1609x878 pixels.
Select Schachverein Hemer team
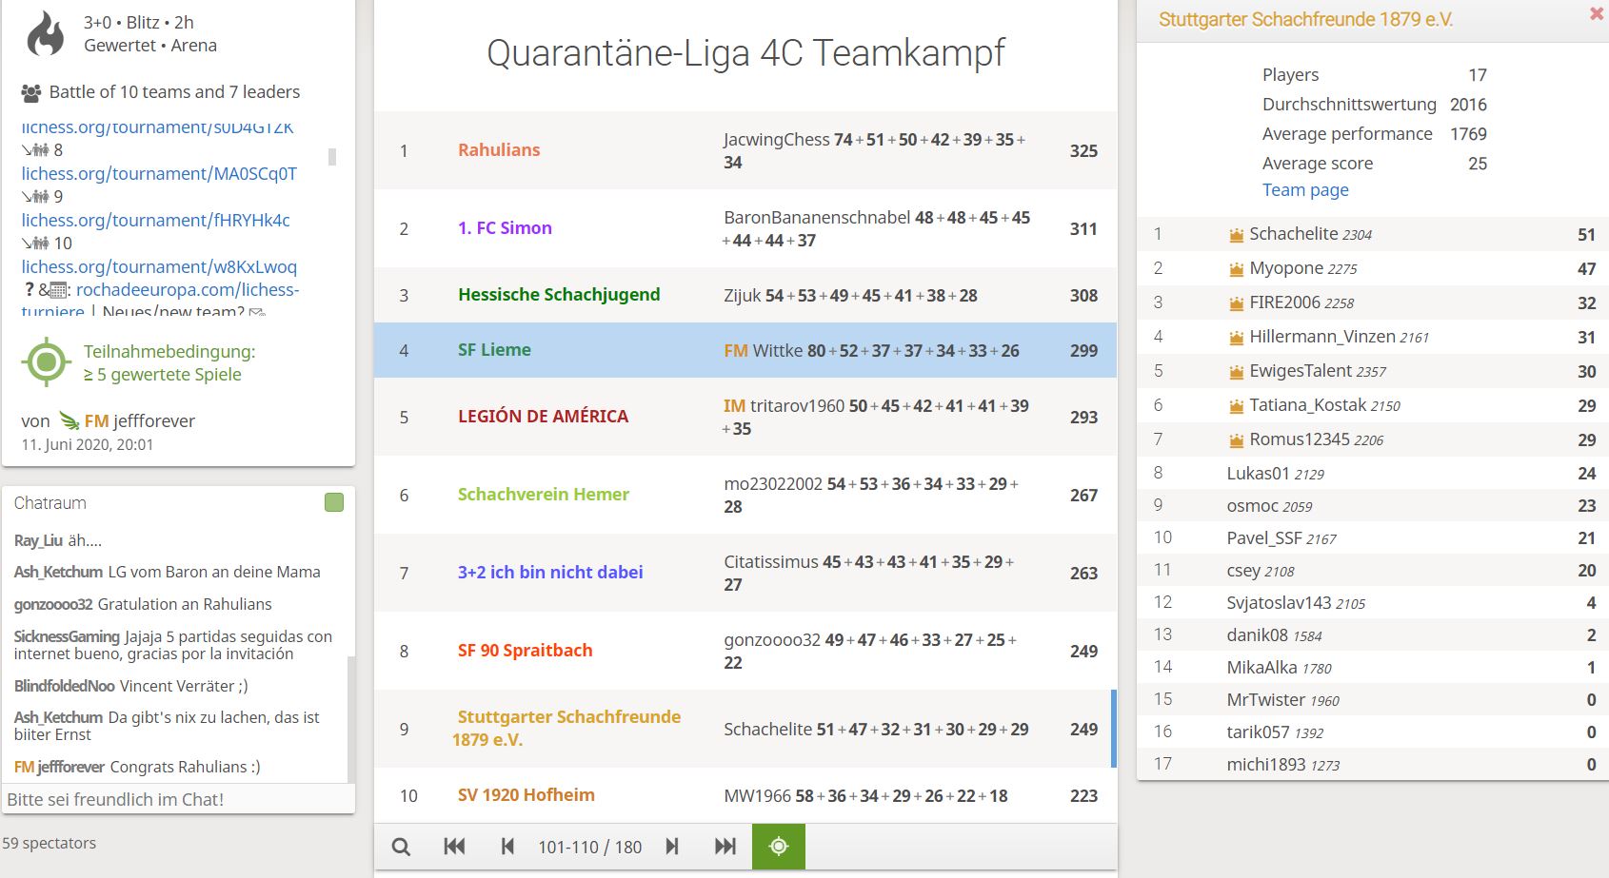tap(544, 494)
